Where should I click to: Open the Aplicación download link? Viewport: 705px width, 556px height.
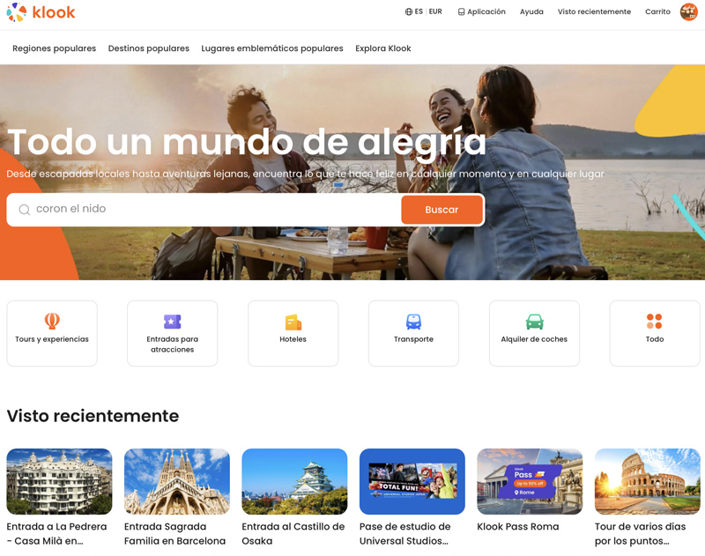481,11
